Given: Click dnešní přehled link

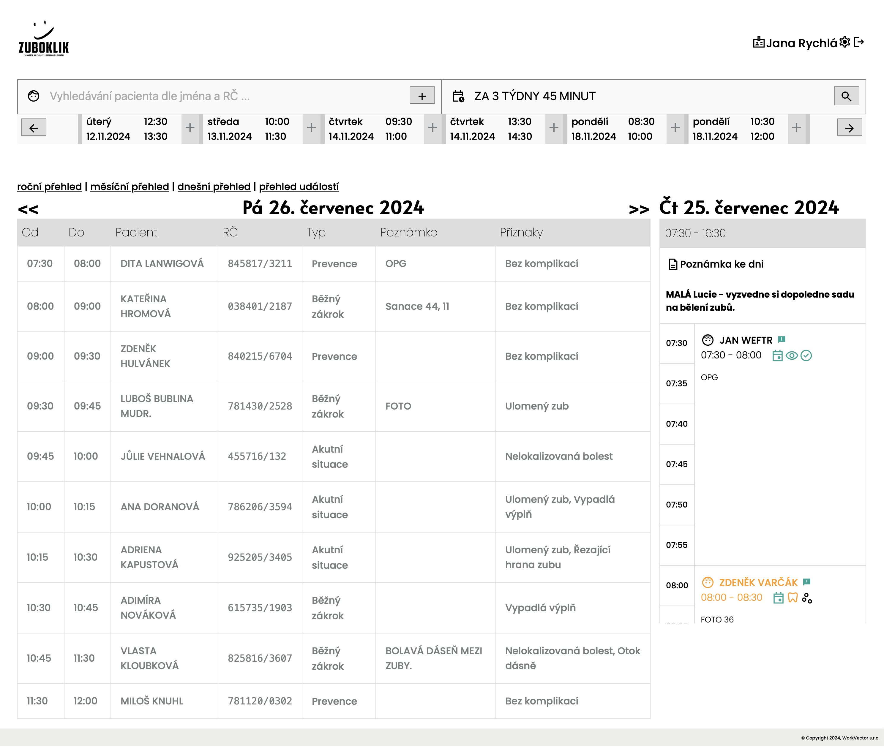Looking at the screenshot, I should click(x=214, y=187).
